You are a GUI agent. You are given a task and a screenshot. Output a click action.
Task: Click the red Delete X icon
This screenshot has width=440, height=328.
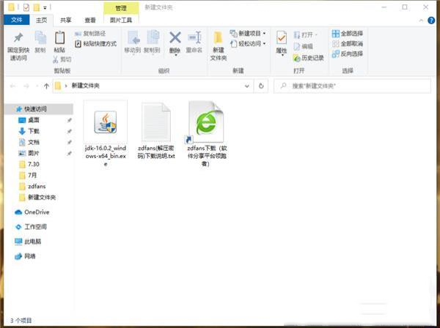175,38
